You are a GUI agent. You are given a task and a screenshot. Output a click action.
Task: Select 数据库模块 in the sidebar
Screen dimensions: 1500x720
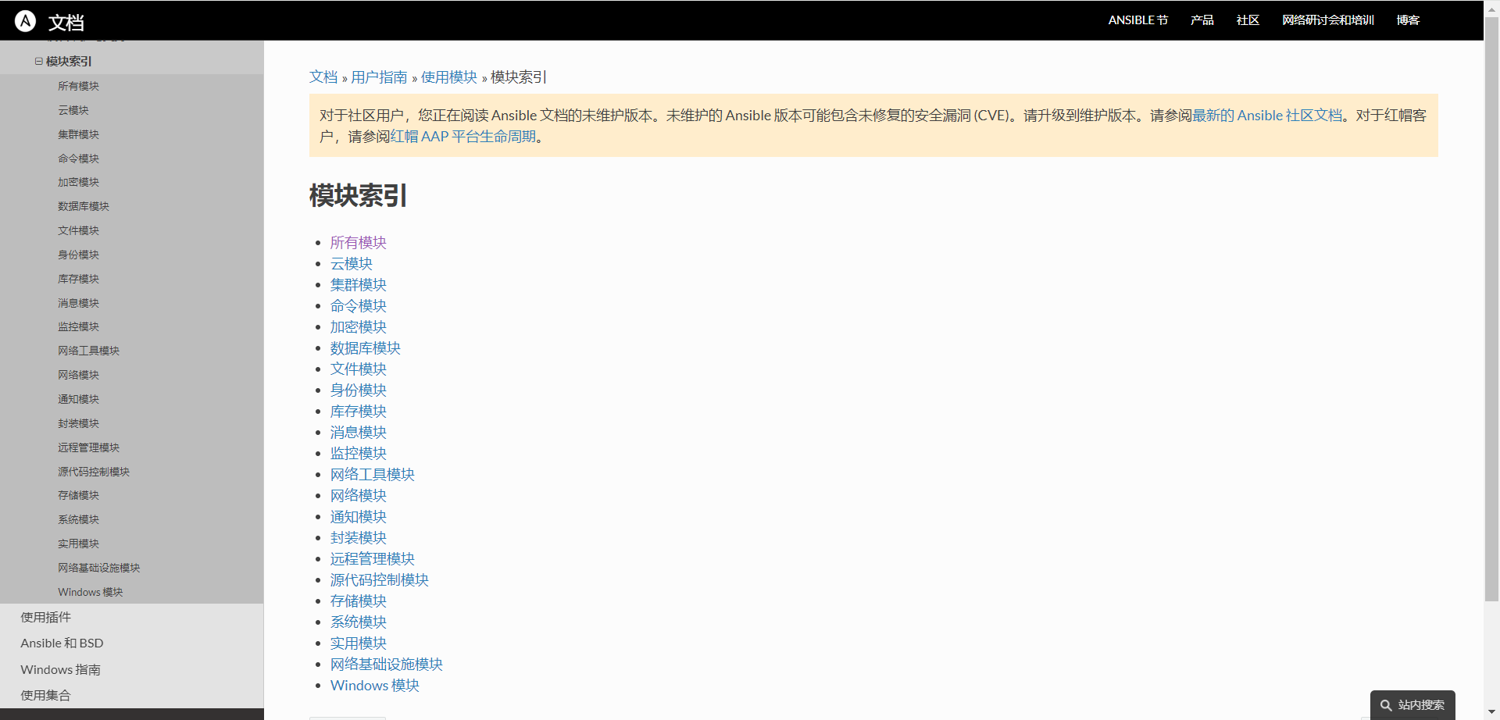84,206
